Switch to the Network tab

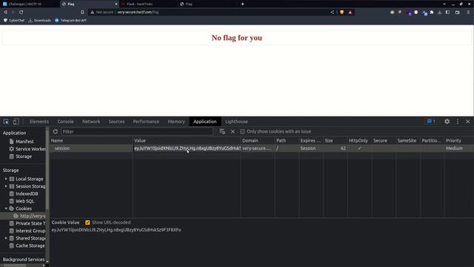click(x=91, y=122)
